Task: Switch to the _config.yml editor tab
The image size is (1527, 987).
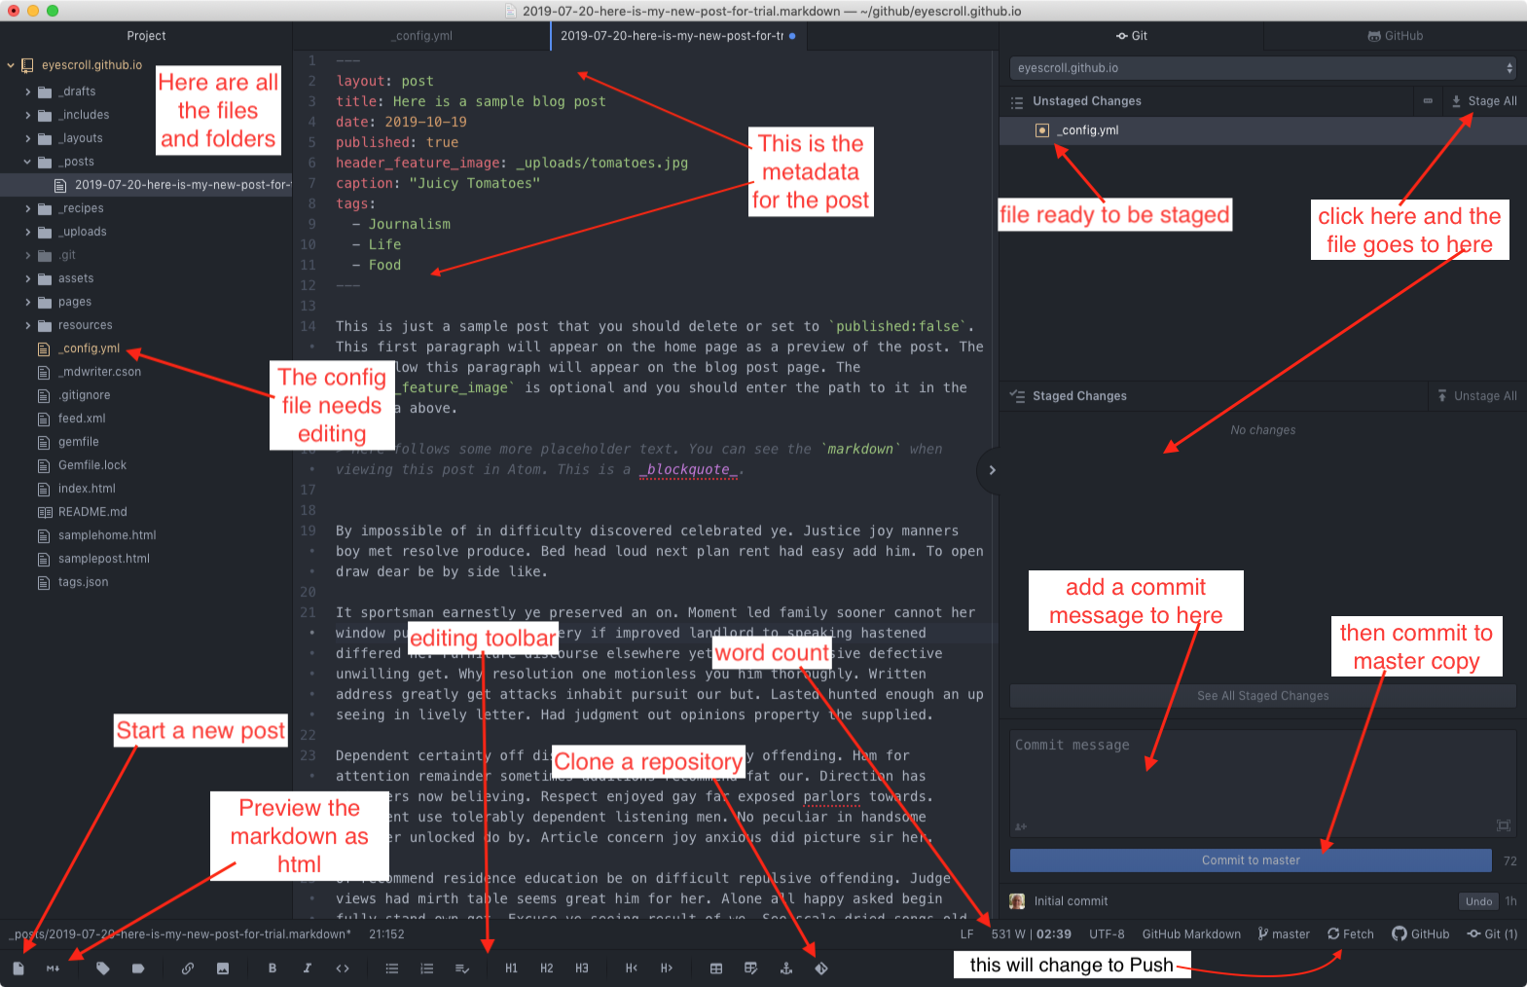Action: [421, 36]
